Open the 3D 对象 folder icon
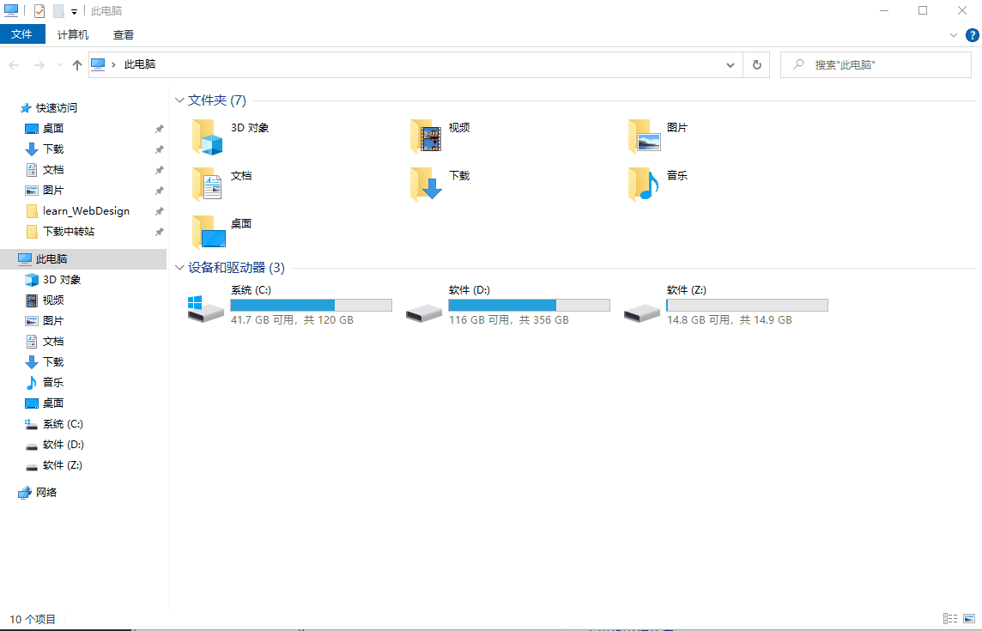The width and height of the screenshot is (982, 631). coord(208,137)
